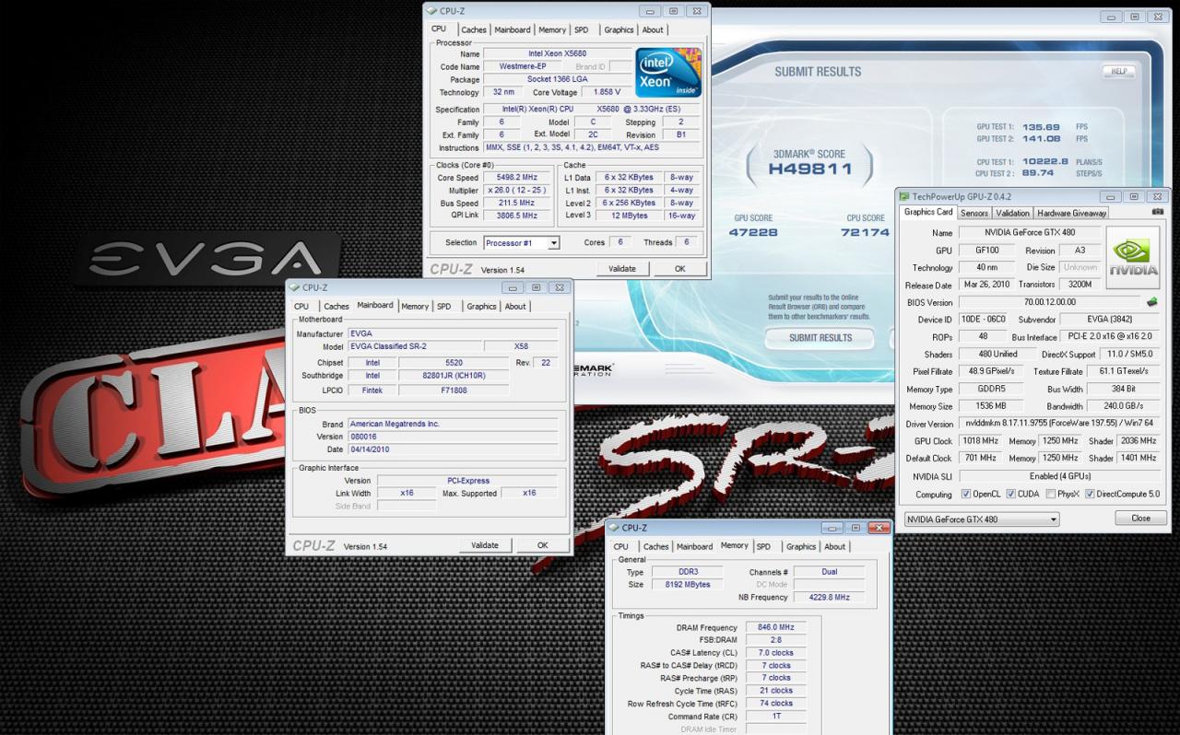1180x735 pixels.
Task: Open SPD tab in CPU-Z DDR3 memory window
Action: point(763,547)
